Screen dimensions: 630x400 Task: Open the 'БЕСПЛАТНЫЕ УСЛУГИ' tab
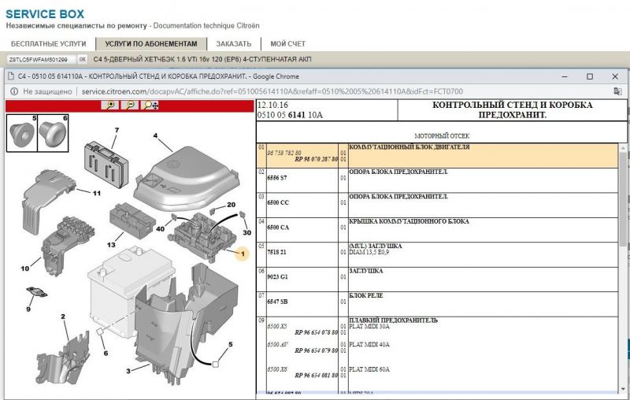pyautogui.click(x=49, y=43)
